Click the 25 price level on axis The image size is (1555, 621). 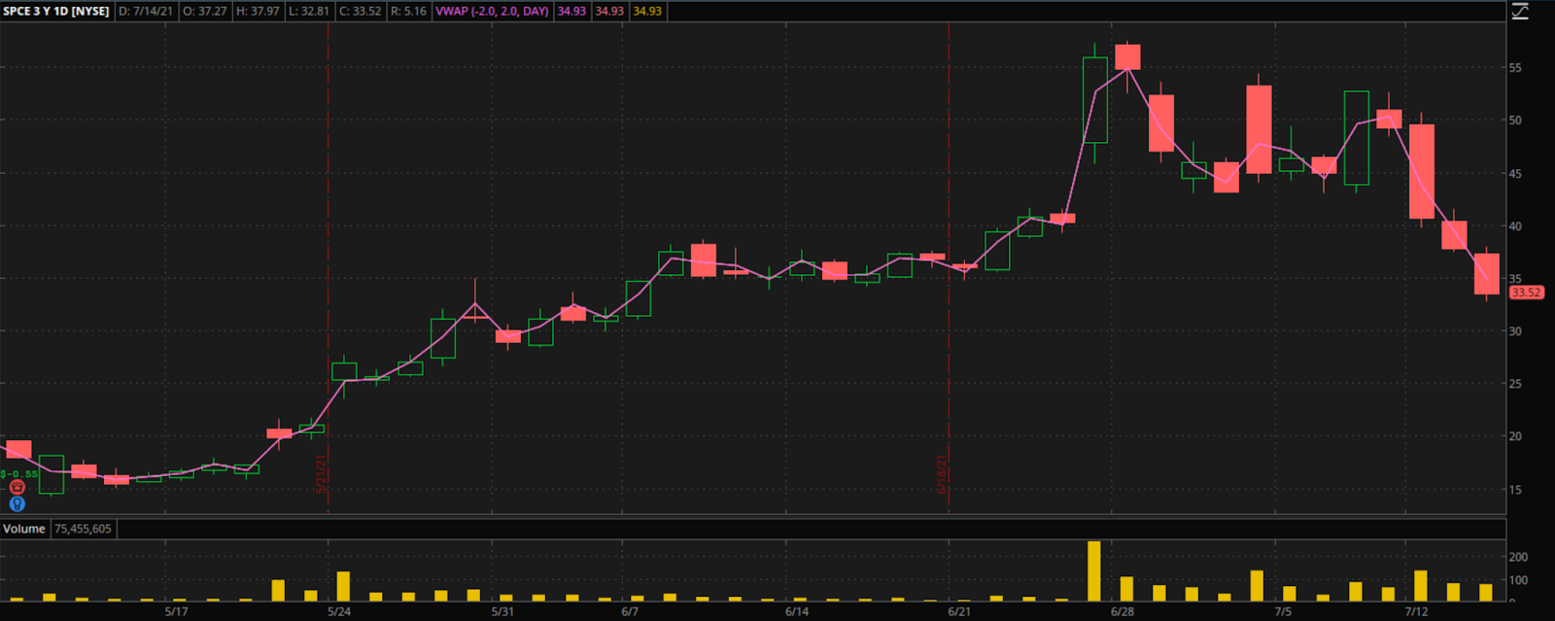(x=1515, y=384)
